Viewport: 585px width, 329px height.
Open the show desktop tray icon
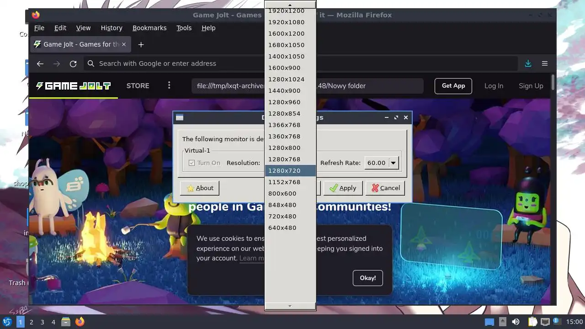coord(489,322)
